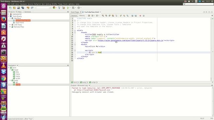214x120 pixels.
Task: Collapse the fold on line 17 script tag
Action: [75, 50]
